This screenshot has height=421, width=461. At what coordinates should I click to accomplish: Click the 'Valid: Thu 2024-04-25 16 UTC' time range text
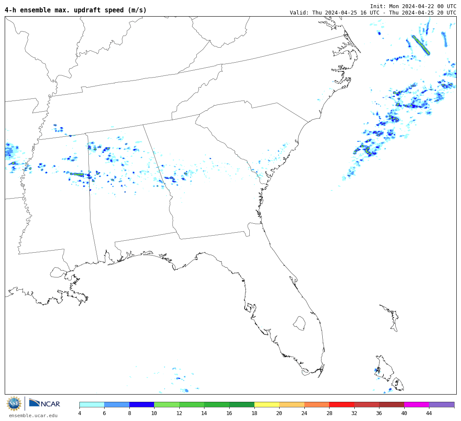click(x=373, y=13)
